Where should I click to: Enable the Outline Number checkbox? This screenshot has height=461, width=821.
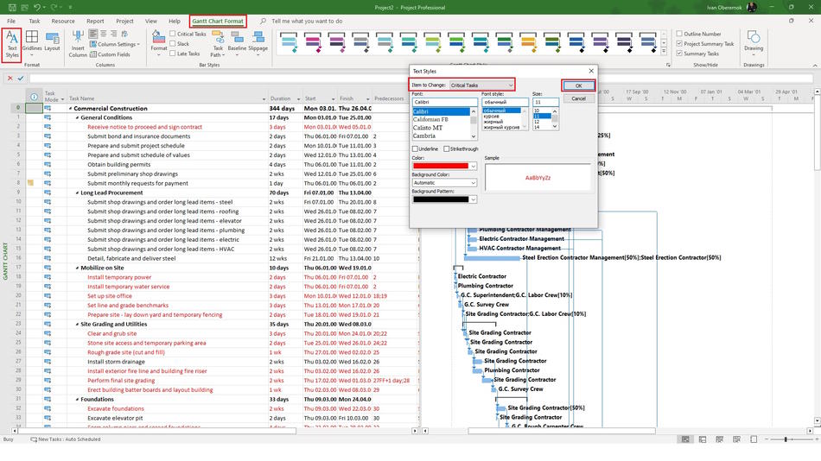click(679, 34)
